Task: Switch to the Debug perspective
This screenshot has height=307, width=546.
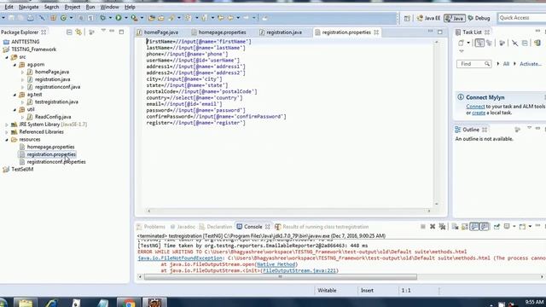Action: (479, 18)
